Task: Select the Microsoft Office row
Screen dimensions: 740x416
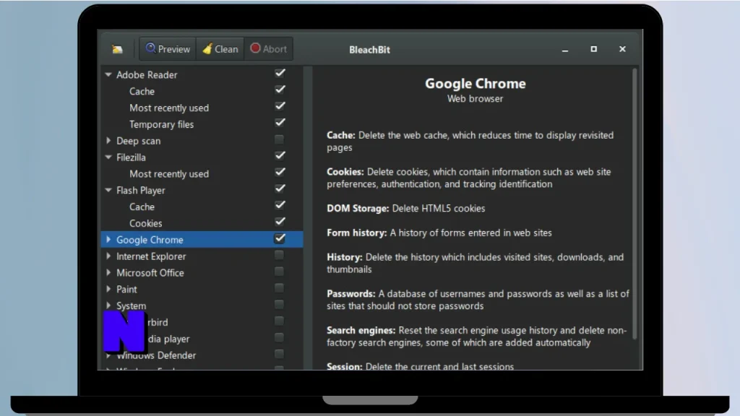Action: tap(202, 272)
